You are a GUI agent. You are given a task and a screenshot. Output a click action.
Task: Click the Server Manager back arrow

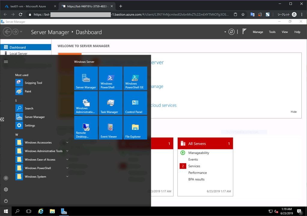[x=7, y=32]
